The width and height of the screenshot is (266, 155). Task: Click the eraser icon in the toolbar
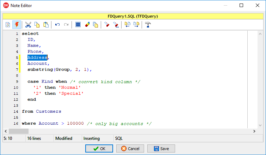click(87, 25)
